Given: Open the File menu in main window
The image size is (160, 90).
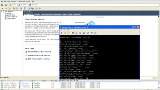Looking at the screenshot, I should 2,2.
